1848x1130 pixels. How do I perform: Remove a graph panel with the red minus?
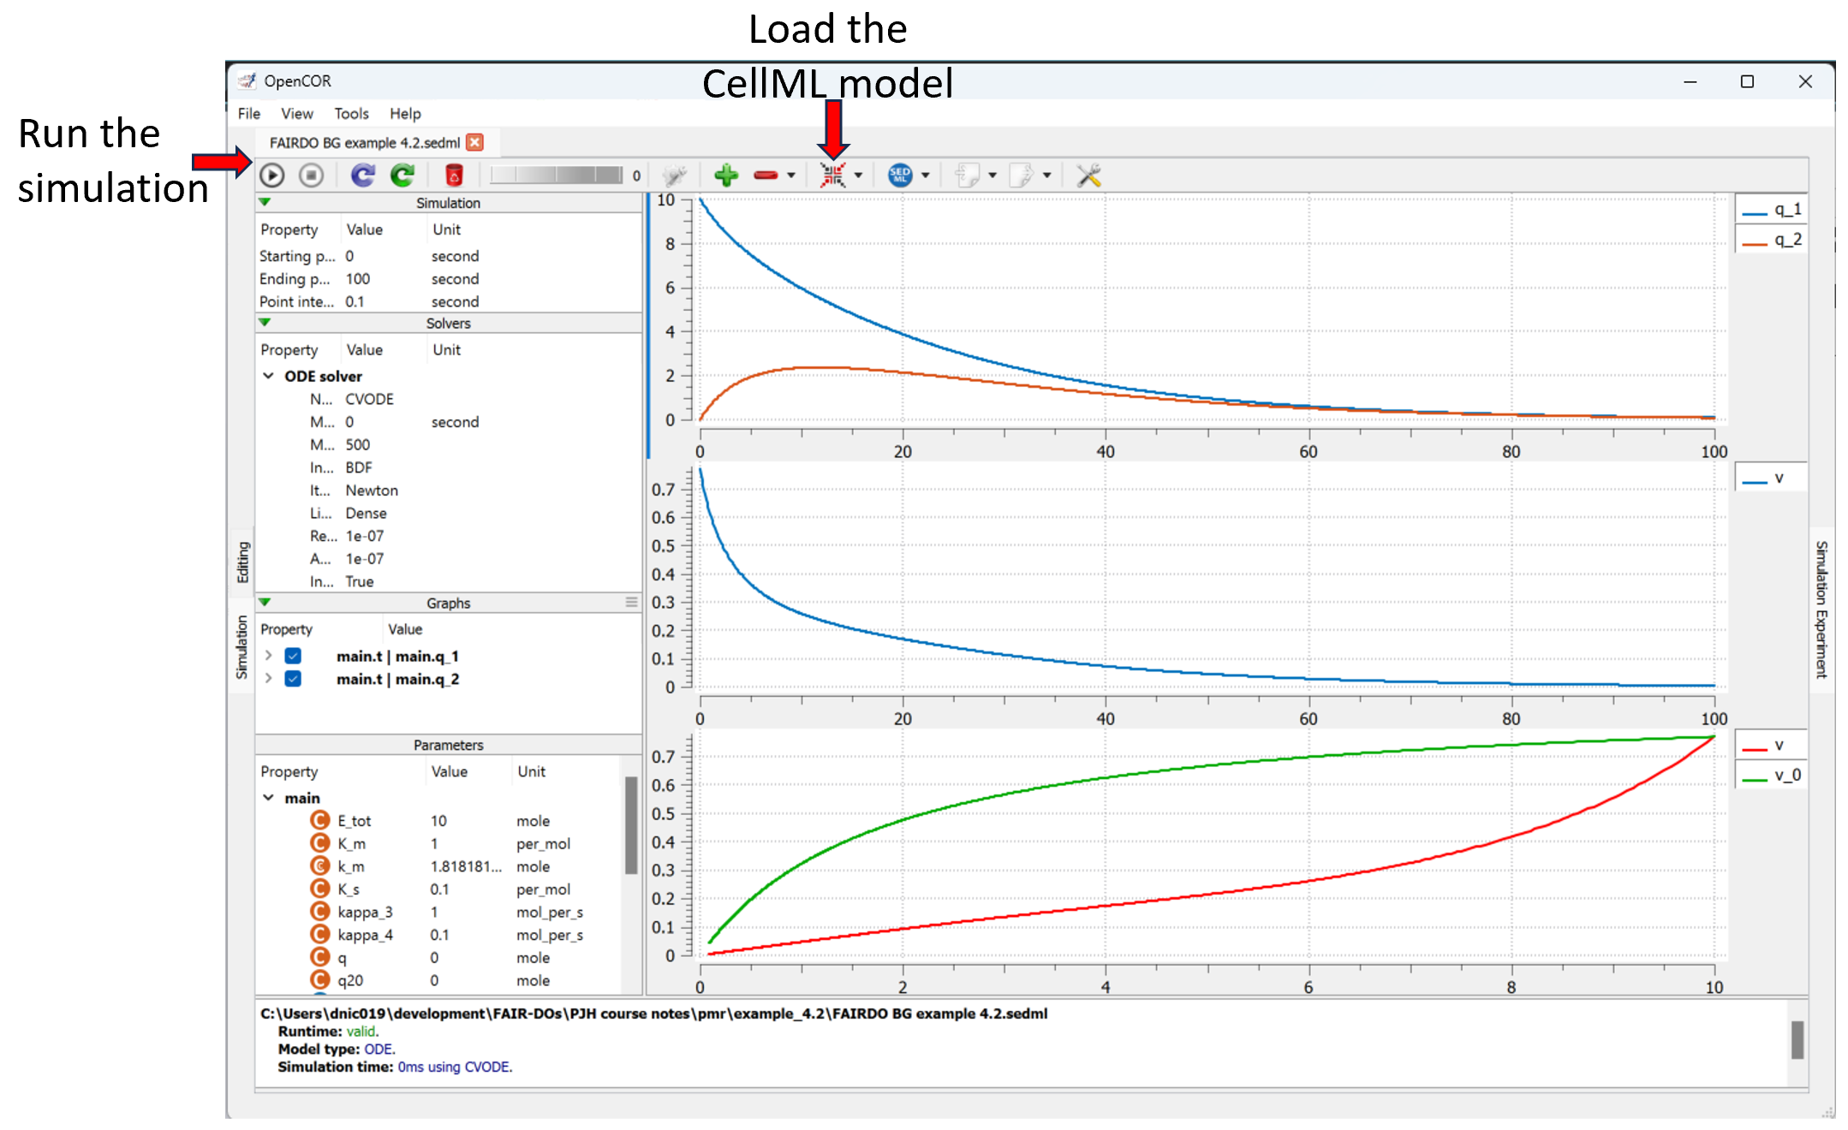click(x=766, y=175)
